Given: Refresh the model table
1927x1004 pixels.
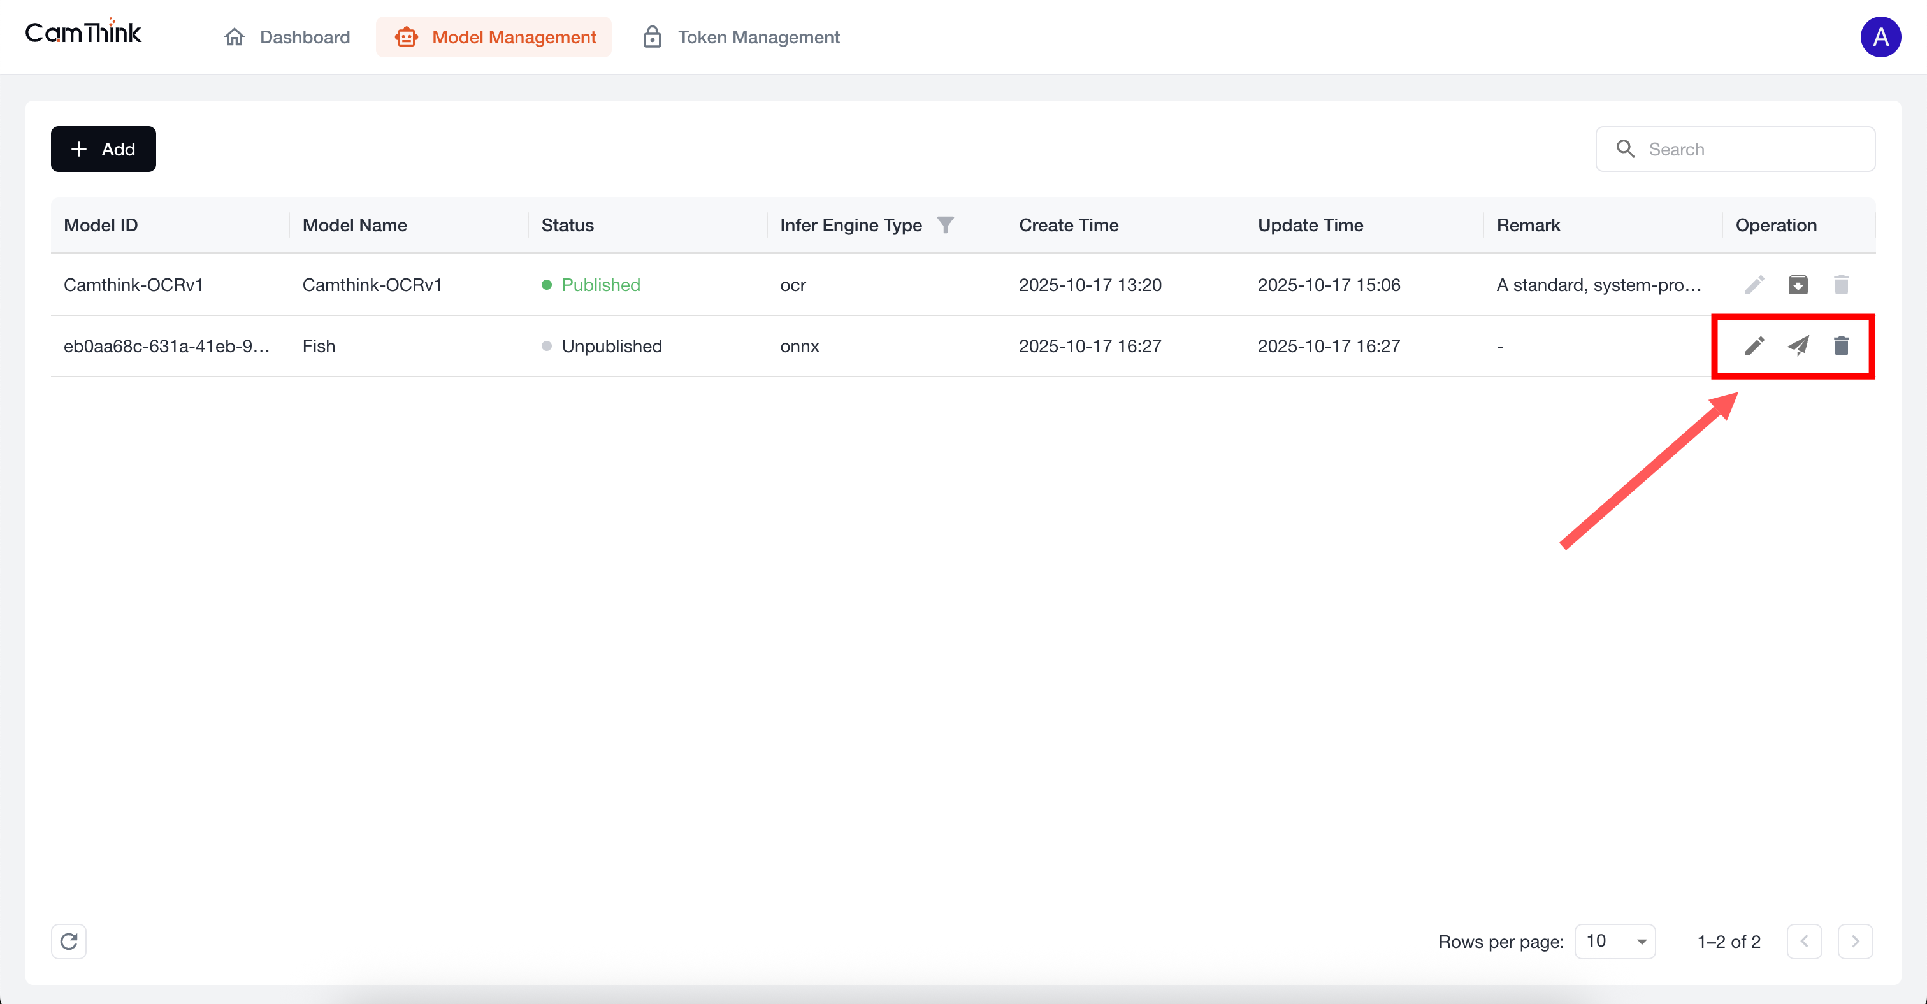Looking at the screenshot, I should tap(69, 941).
